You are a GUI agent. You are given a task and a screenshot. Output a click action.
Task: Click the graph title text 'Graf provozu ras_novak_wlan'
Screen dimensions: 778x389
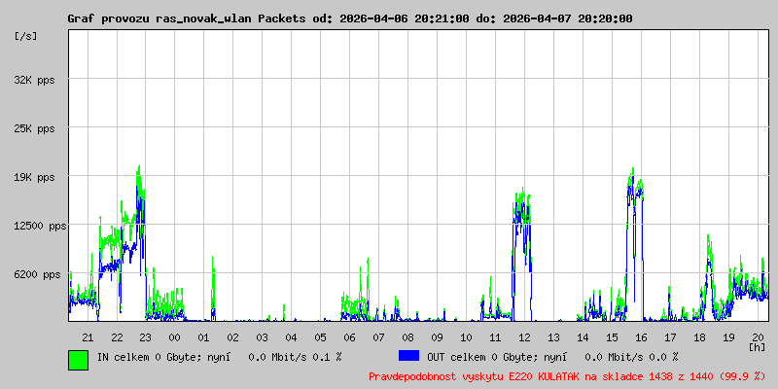tap(159, 18)
